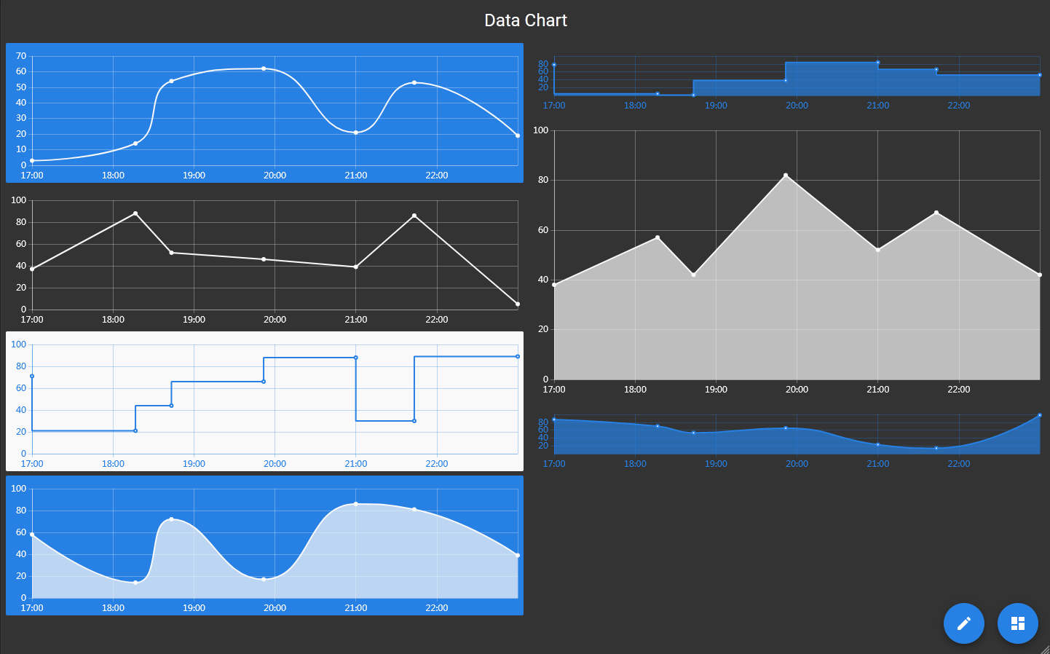Click the "19:00" label under white step chart
Viewport: 1050px width, 654px height.
(194, 464)
